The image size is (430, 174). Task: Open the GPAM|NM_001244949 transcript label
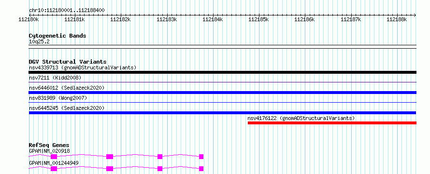click(54, 163)
